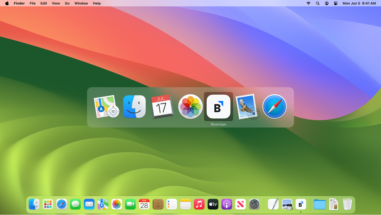Open Photos from the app switcher
Screen dimensions: 381x215
[190, 107]
